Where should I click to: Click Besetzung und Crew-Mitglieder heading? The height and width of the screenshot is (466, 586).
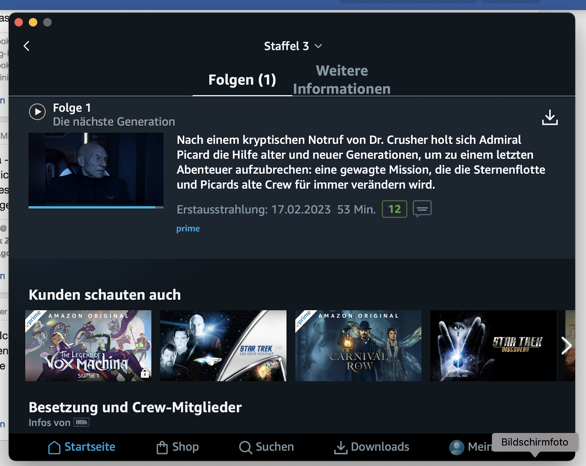coord(135,407)
